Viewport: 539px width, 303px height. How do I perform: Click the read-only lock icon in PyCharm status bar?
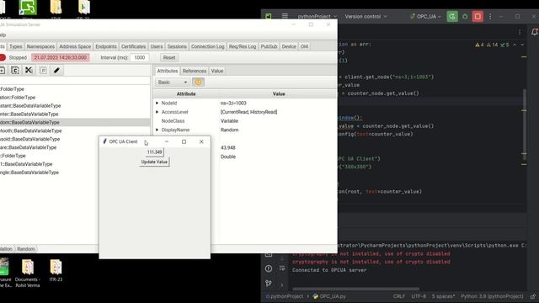(533, 296)
